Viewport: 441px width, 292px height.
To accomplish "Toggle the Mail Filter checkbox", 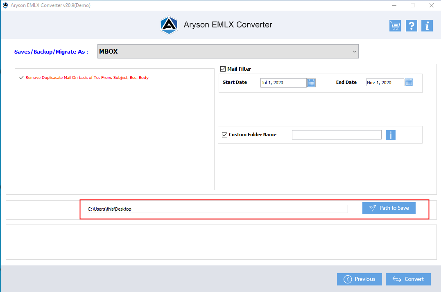I will 223,69.
